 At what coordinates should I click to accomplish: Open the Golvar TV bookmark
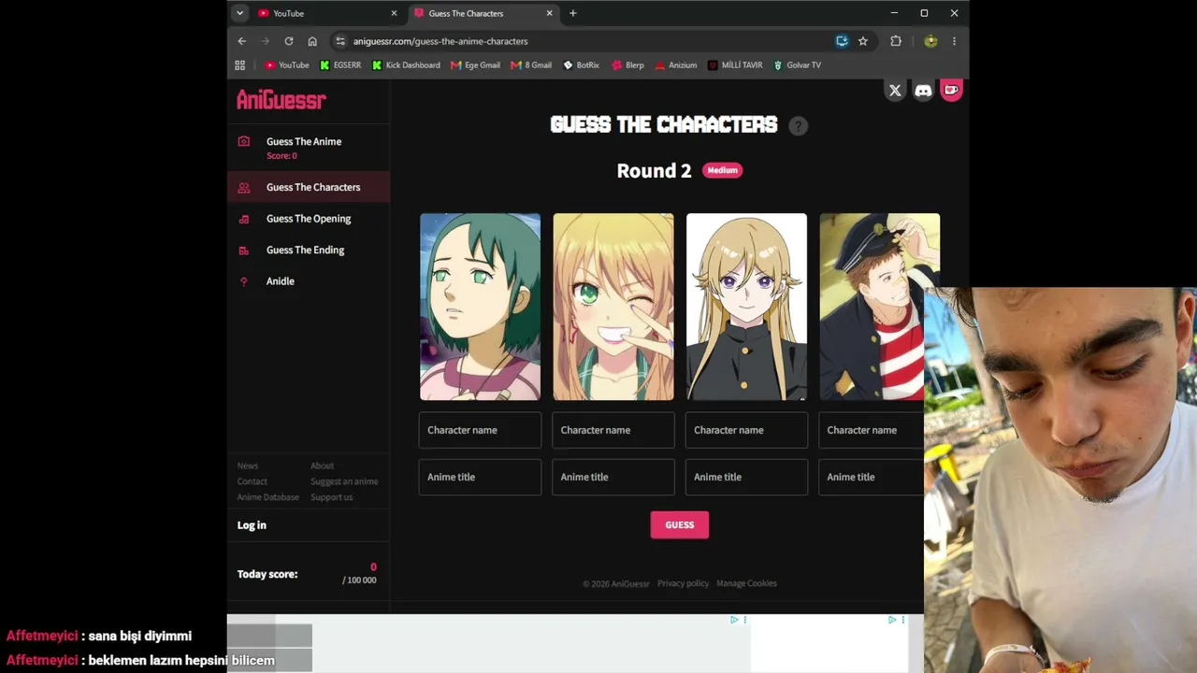[797, 65]
